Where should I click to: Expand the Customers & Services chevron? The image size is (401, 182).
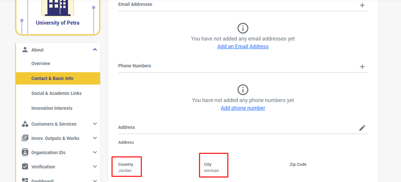95,124
